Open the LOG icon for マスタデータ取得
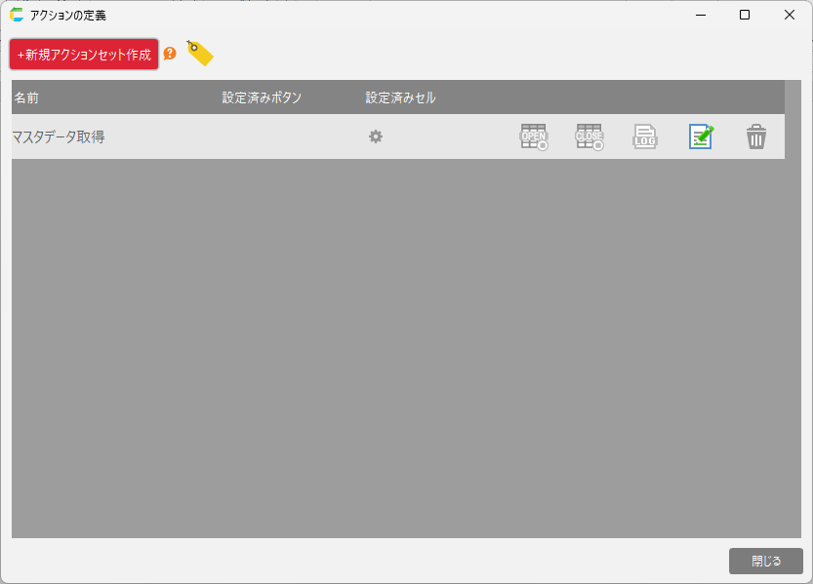Screen dimensions: 813x584 click(x=645, y=137)
